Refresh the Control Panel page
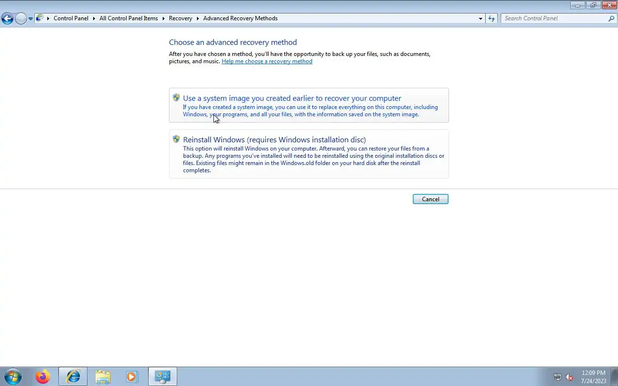This screenshot has width=618, height=386. tap(492, 18)
